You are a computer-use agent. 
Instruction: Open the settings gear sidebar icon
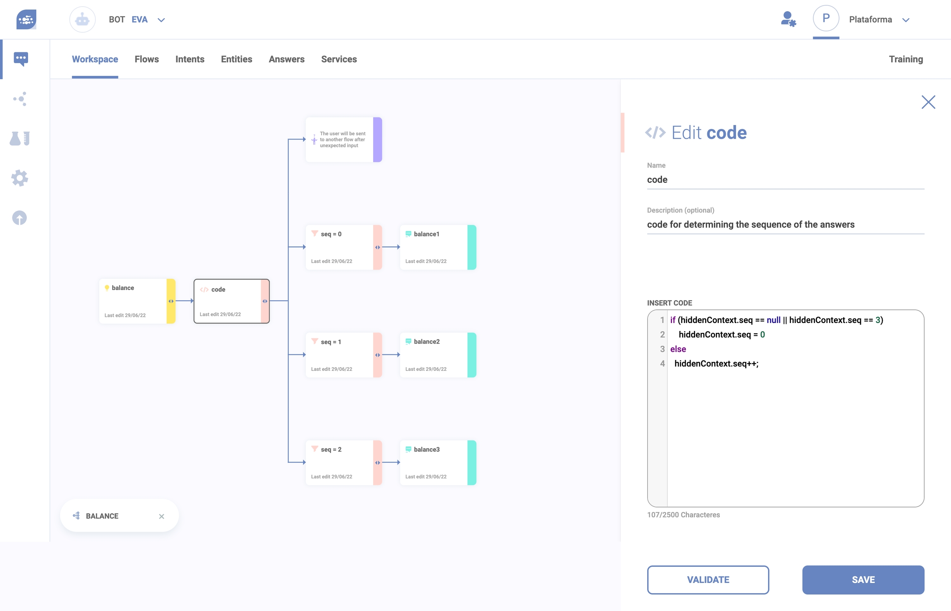click(20, 178)
